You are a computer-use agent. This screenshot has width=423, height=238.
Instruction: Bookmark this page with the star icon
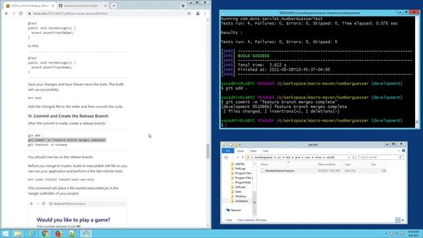click(189, 13)
